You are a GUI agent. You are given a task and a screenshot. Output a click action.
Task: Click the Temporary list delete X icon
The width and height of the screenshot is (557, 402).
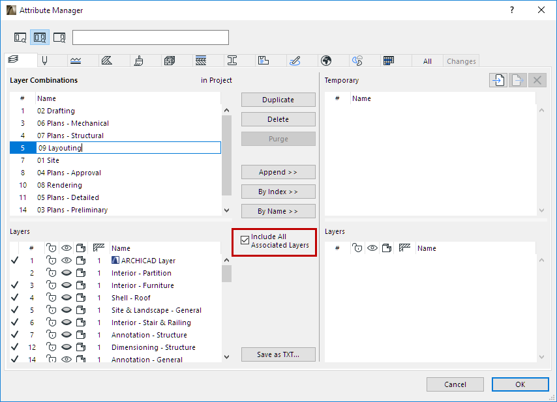coord(537,80)
